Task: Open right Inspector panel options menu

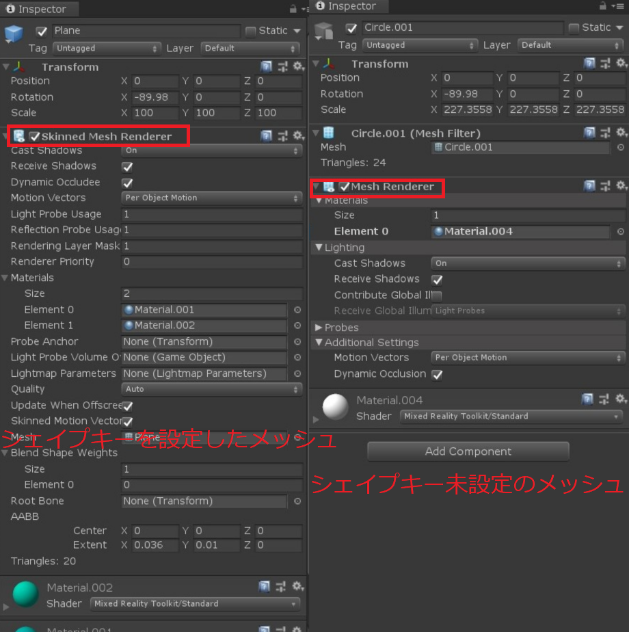Action: tap(617, 5)
